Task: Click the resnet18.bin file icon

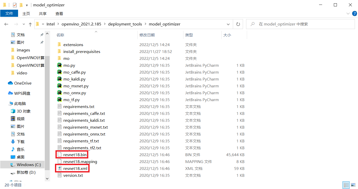Action: pos(59,155)
